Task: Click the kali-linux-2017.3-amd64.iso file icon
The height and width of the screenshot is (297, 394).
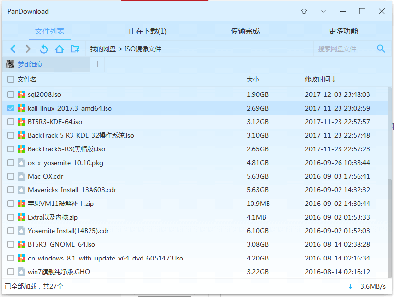Action: click(x=21, y=108)
